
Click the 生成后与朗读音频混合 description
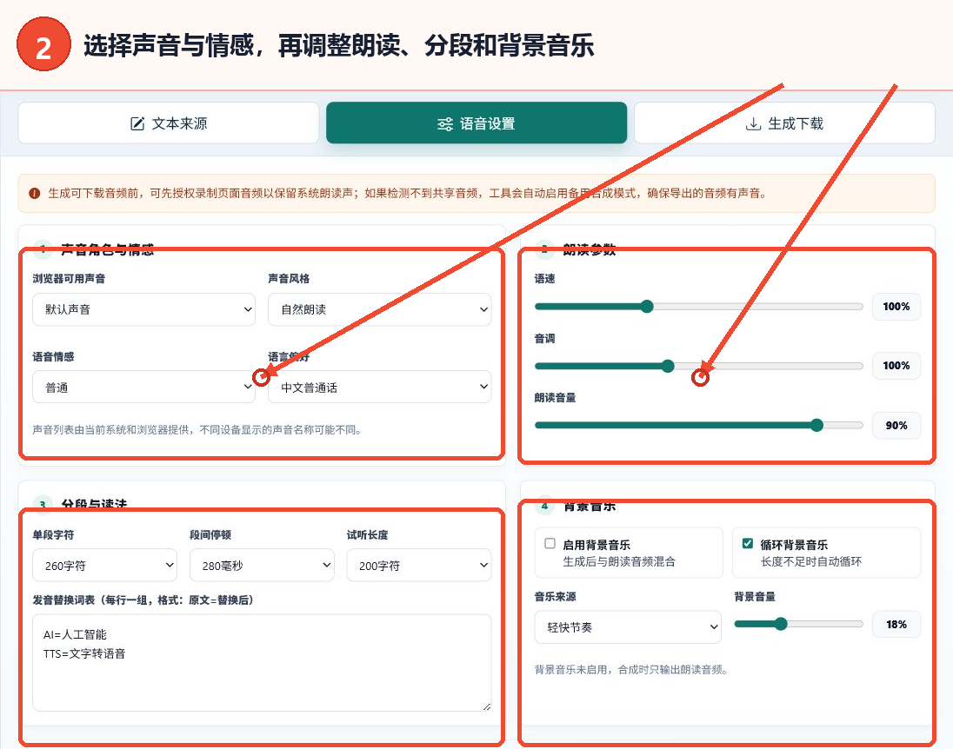[x=619, y=562]
